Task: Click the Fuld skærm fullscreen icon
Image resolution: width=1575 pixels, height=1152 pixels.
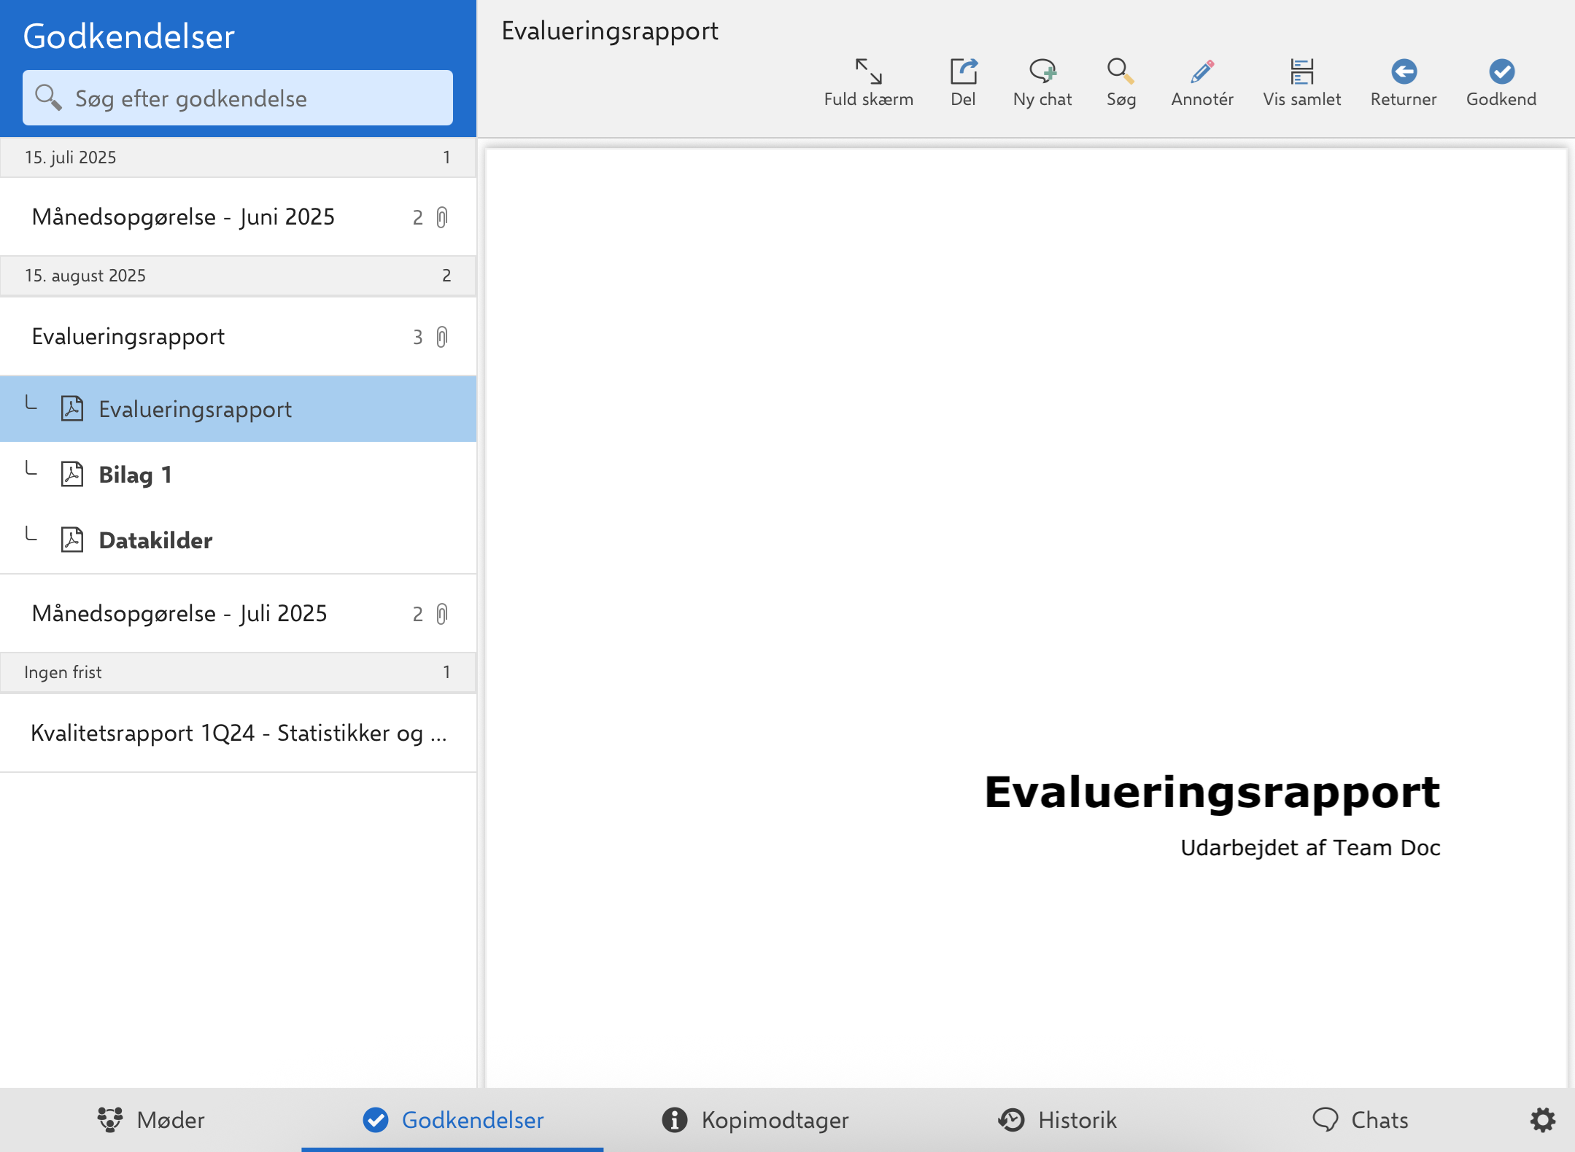Action: pyautogui.click(x=868, y=72)
